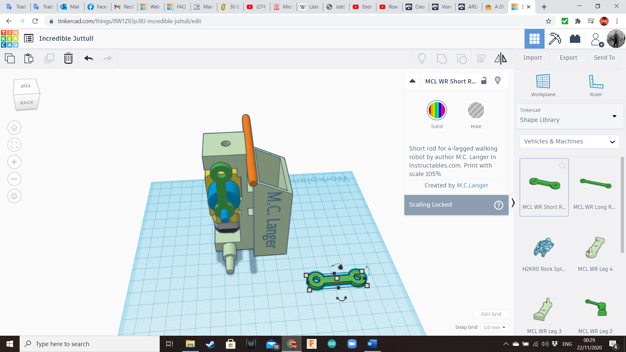
Task: Click the Home view icon
Action: coord(14,128)
